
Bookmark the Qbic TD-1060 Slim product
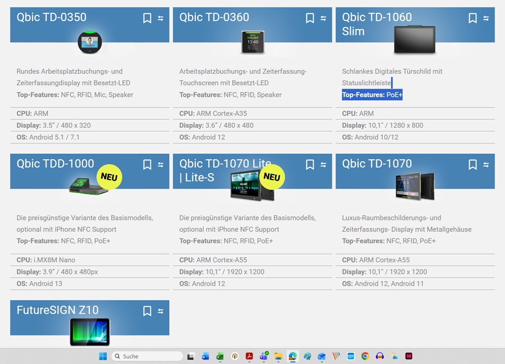(x=472, y=18)
